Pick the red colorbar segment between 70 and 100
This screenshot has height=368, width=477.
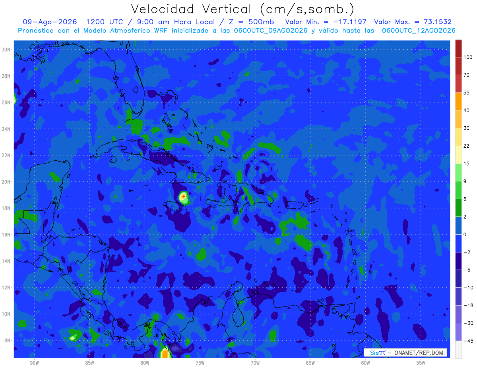[x=458, y=66]
